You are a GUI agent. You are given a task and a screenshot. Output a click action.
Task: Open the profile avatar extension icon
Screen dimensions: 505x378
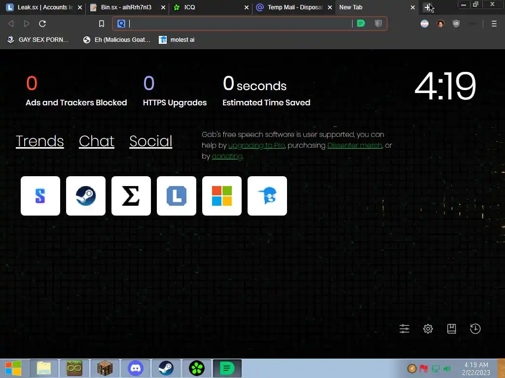coord(440,24)
